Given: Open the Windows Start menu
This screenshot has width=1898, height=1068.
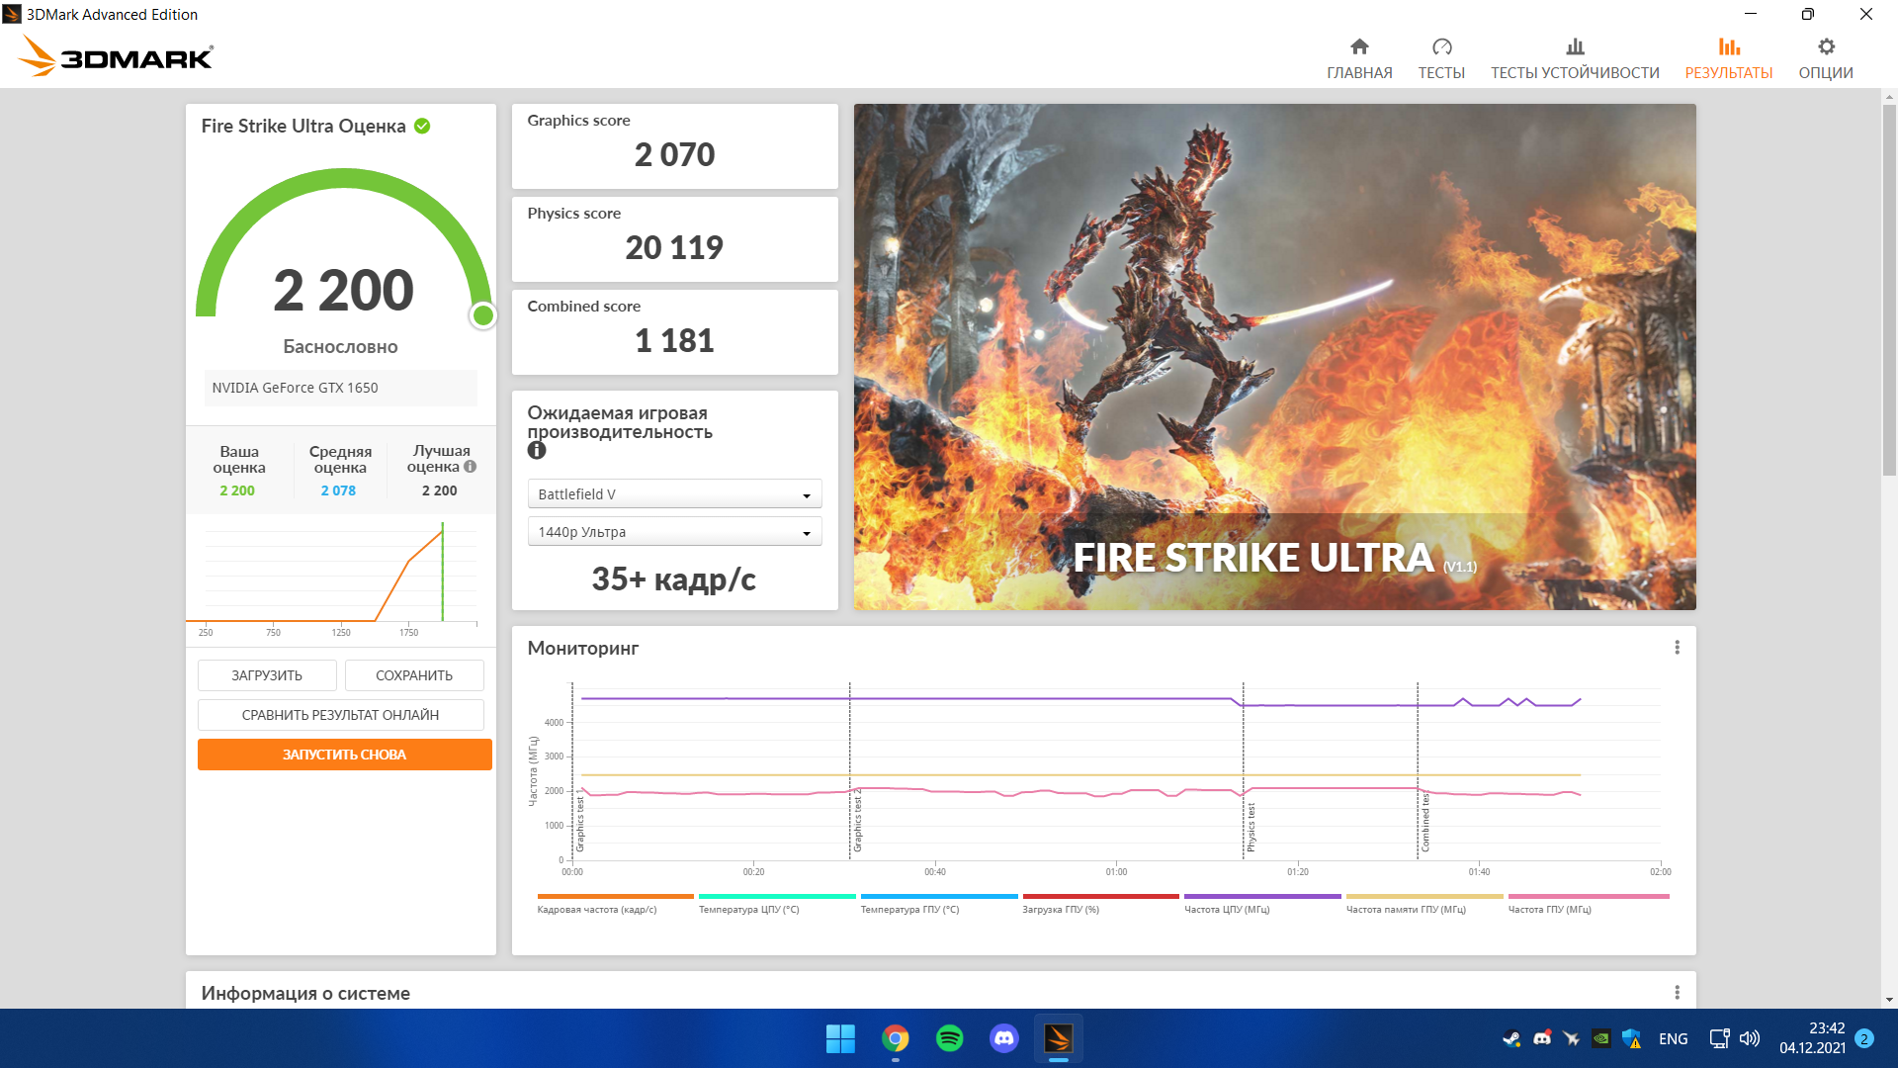Looking at the screenshot, I should (840, 1038).
